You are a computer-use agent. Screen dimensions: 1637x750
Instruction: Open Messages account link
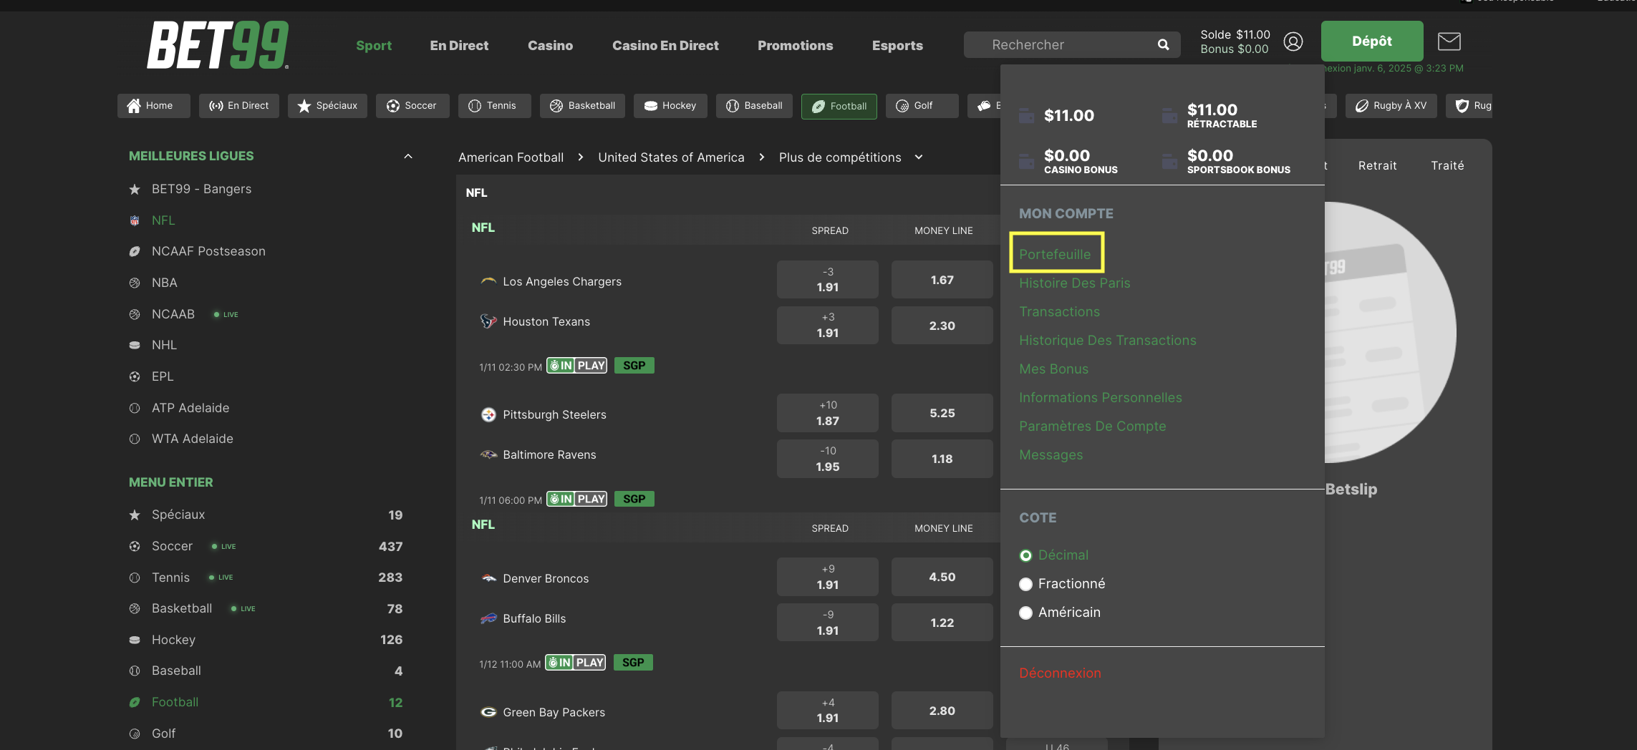(x=1051, y=454)
